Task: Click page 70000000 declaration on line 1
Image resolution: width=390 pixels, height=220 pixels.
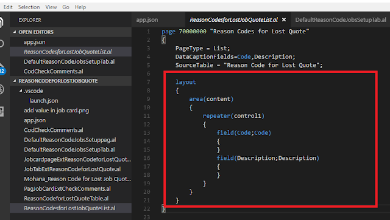Action: click(235, 32)
